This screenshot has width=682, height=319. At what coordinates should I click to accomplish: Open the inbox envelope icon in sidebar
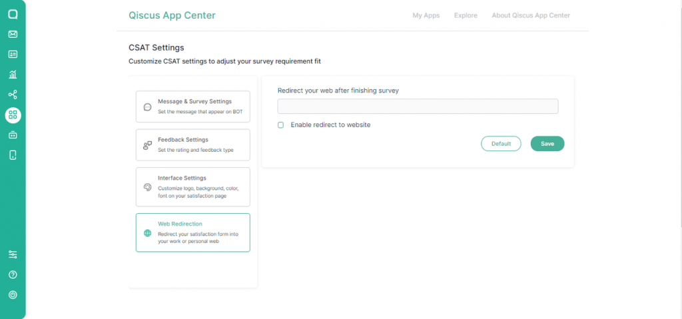13,34
